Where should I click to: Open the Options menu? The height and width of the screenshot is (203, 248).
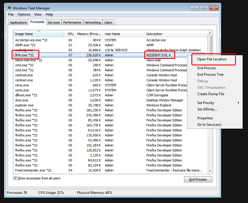24,14
